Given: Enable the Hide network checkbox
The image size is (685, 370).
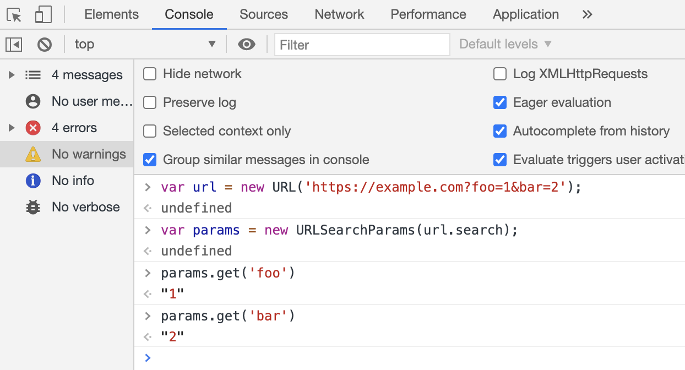Looking at the screenshot, I should [150, 74].
